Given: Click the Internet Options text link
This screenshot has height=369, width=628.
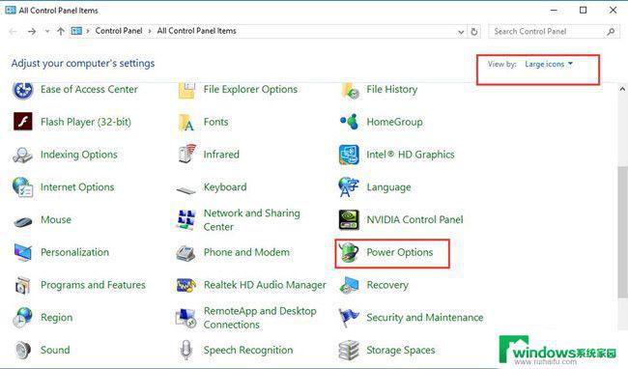Looking at the screenshot, I should [x=77, y=186].
